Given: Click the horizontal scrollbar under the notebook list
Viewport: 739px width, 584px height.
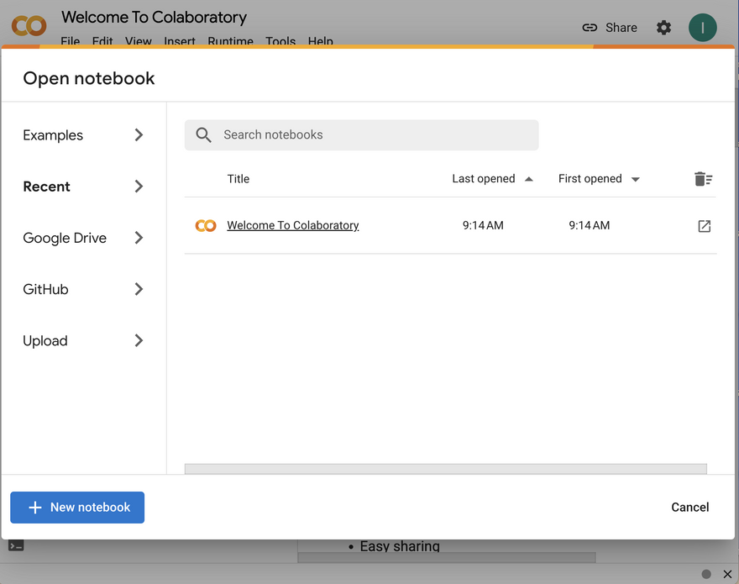Looking at the screenshot, I should (x=446, y=468).
